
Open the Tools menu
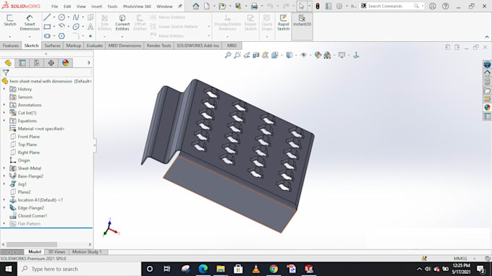(112, 7)
